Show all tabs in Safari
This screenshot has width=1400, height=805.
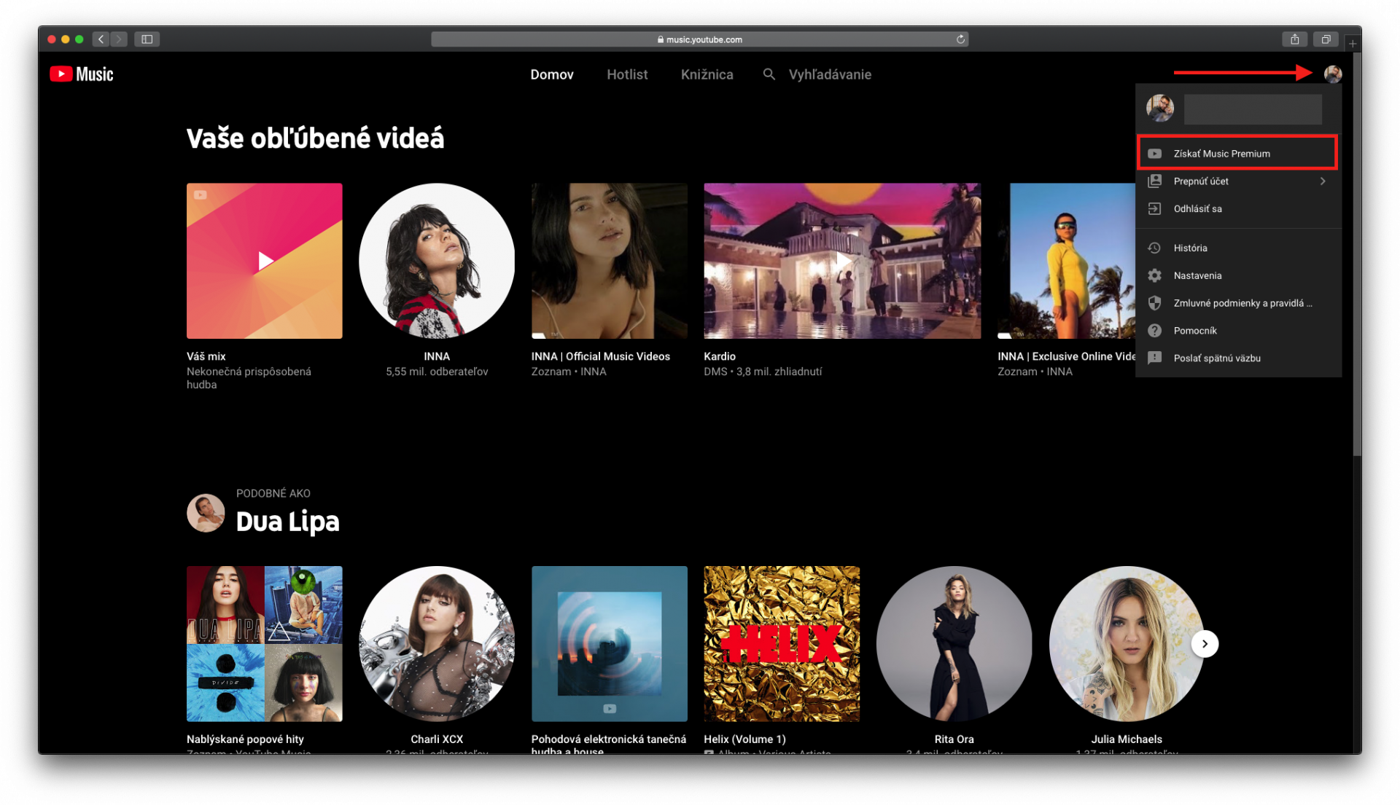[1326, 39]
